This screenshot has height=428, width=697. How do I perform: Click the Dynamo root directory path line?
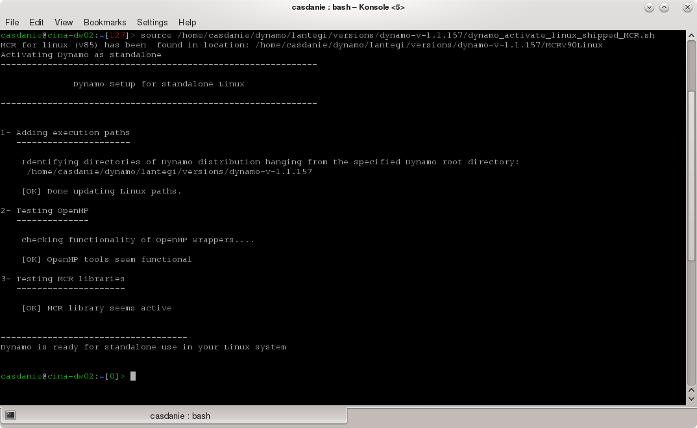click(x=169, y=171)
